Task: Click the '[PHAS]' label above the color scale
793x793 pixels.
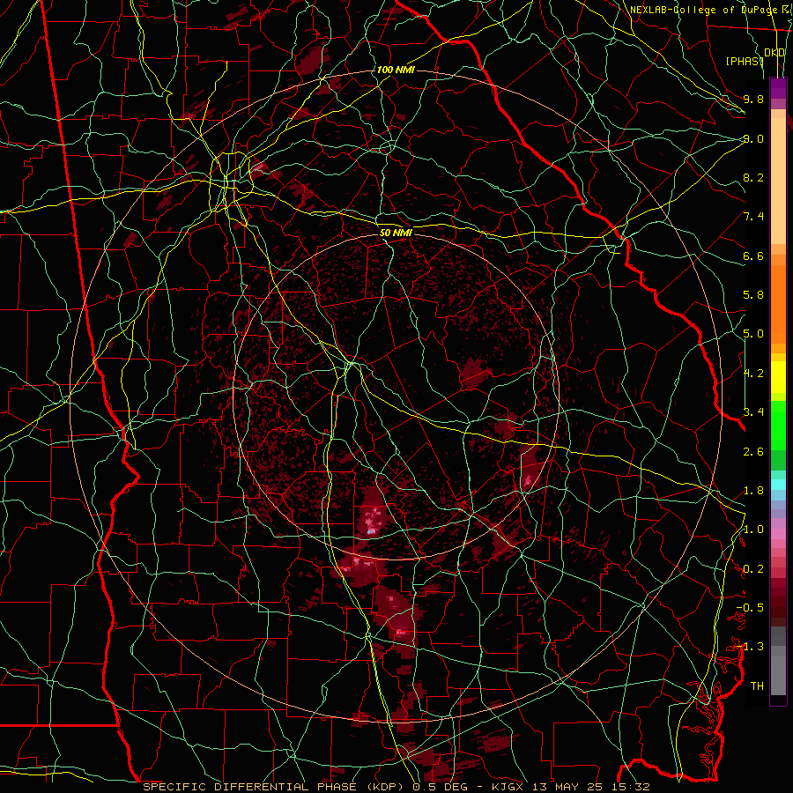Action: [x=745, y=61]
